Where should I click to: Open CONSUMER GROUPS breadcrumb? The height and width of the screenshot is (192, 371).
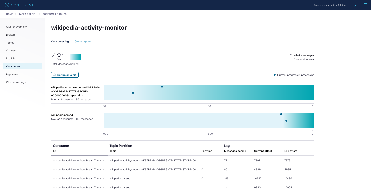(x=54, y=14)
